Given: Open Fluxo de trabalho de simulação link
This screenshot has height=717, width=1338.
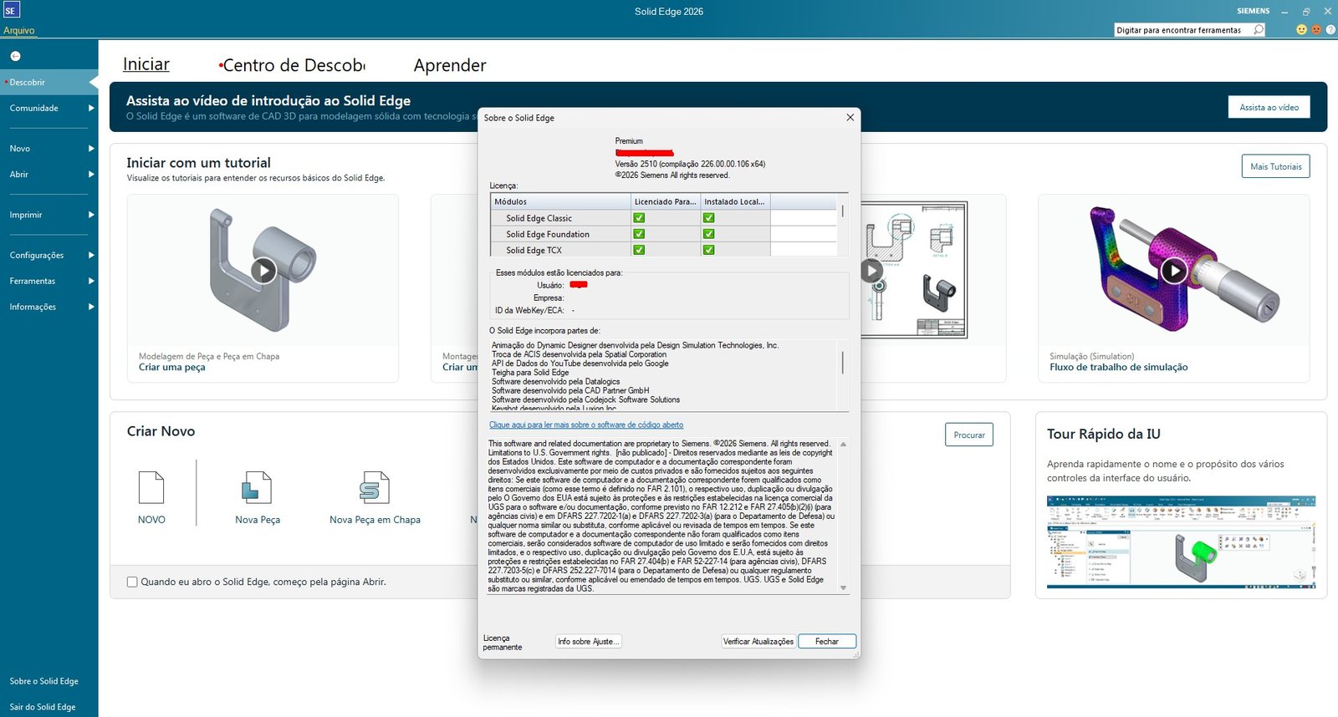Looking at the screenshot, I should [1119, 367].
